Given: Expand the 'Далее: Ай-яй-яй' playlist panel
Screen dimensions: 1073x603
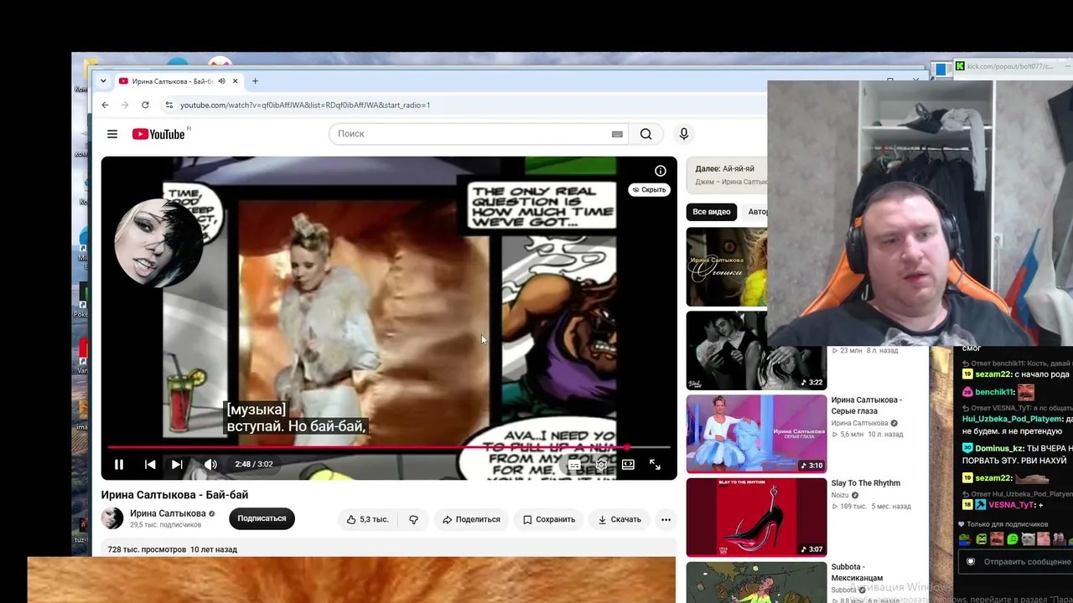Looking at the screenshot, I should point(728,174).
